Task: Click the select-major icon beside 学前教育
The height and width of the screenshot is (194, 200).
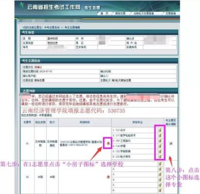Action: pos(160,151)
